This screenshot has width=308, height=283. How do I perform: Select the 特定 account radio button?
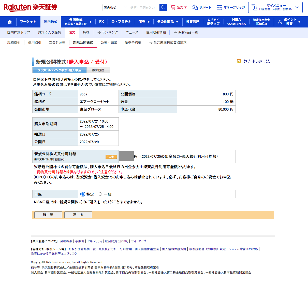(x=83, y=194)
